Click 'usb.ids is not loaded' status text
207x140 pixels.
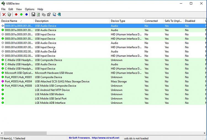(x=136, y=138)
